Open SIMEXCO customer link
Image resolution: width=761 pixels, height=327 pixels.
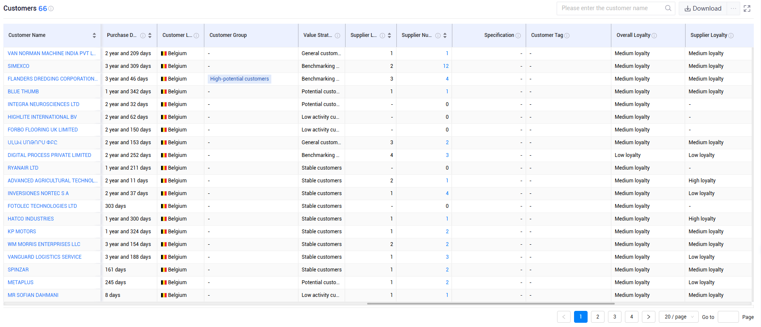click(x=18, y=66)
